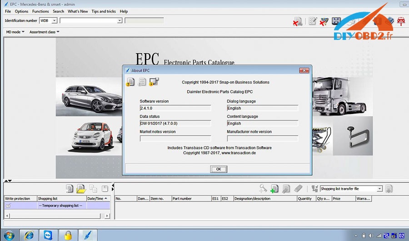Click the notes edit pencil toolbar icon
The height and width of the screenshot is (241, 409).
tap(313, 21)
